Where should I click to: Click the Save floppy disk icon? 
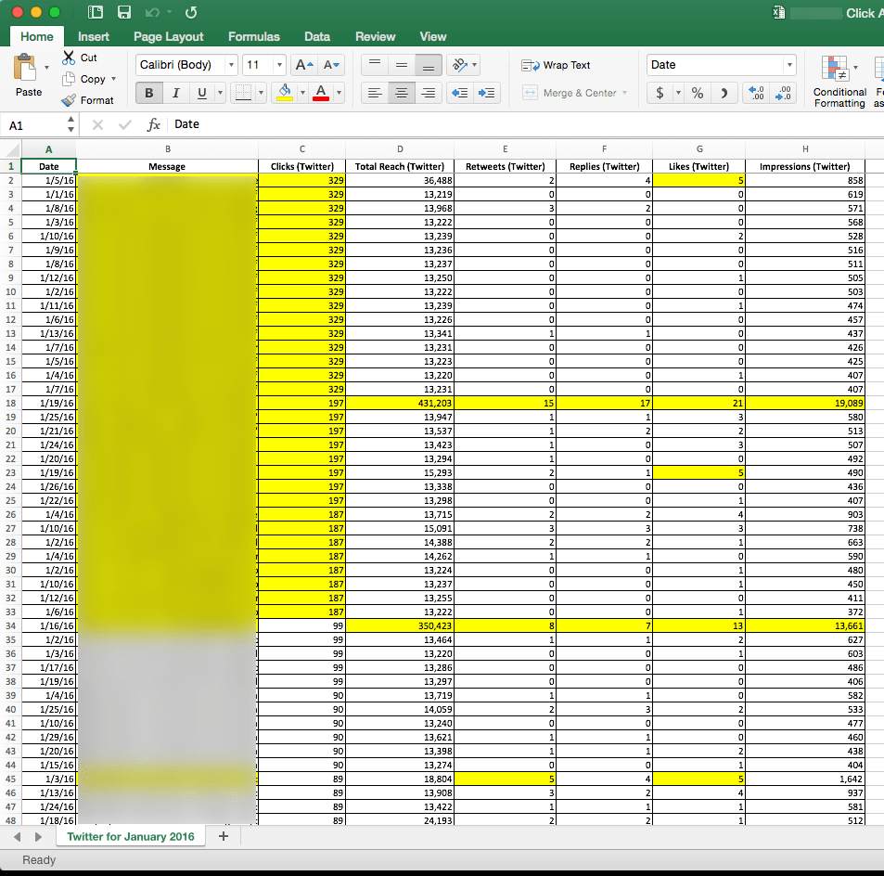124,12
